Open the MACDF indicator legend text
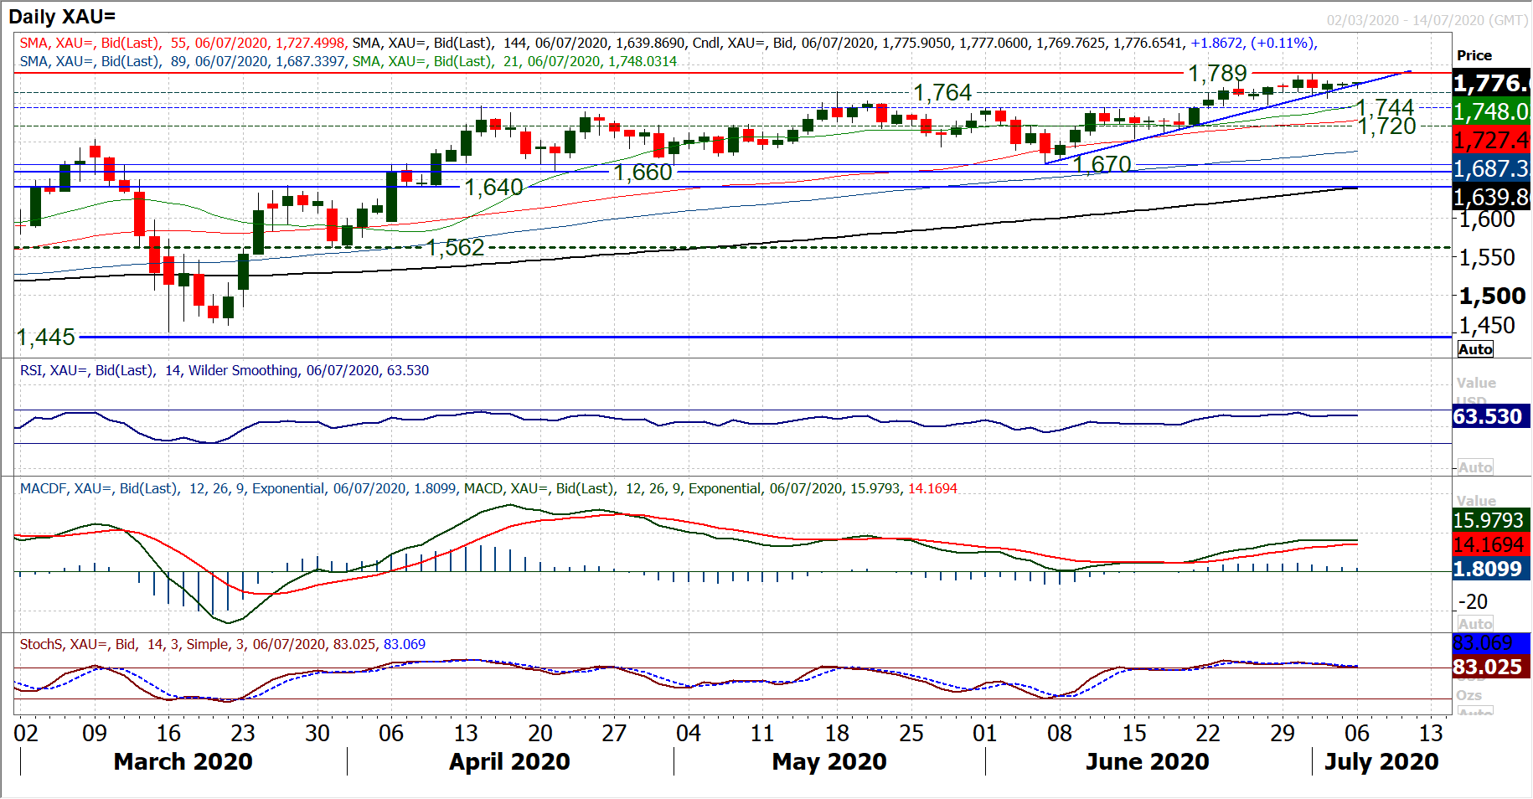The width and height of the screenshot is (1533, 799). [x=488, y=488]
